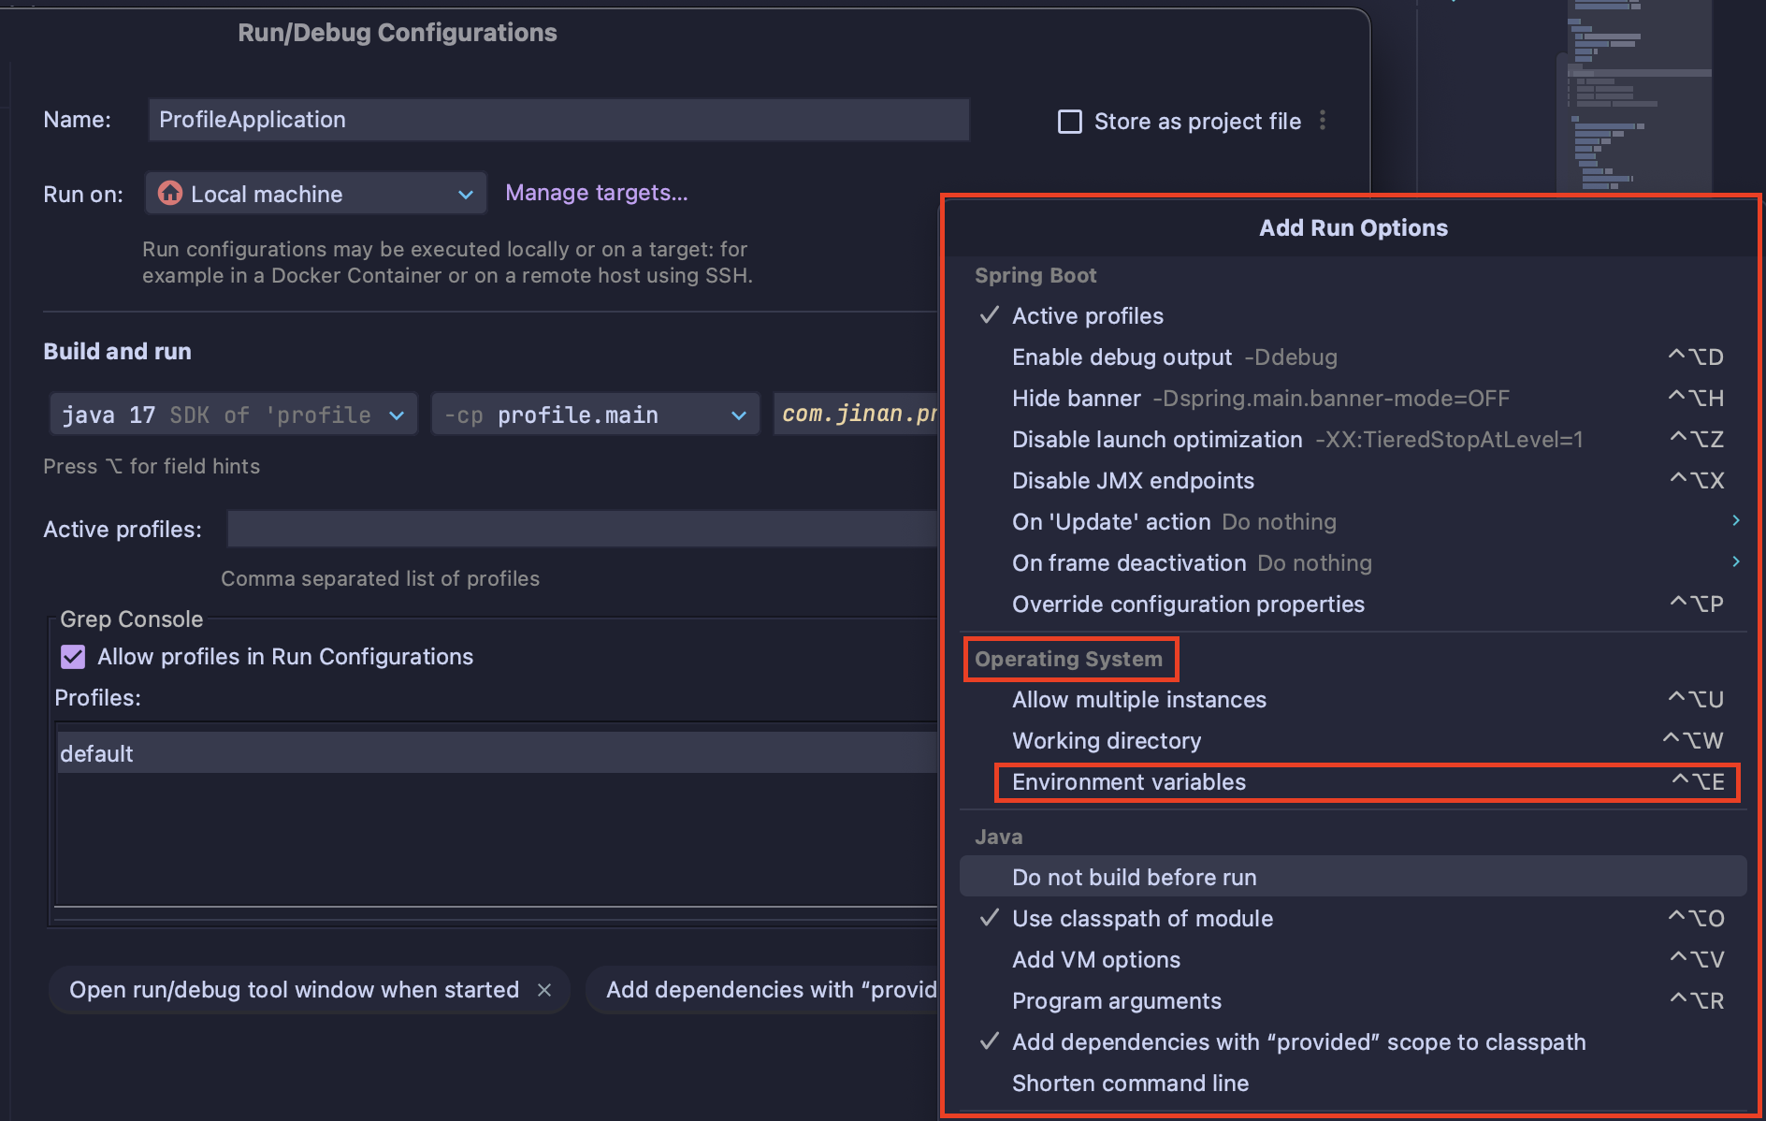This screenshot has width=1766, height=1121.
Task: Enable the "Store as project file" checkbox
Action: coord(1069,121)
